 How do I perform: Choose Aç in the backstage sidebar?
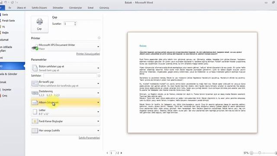click(3, 26)
